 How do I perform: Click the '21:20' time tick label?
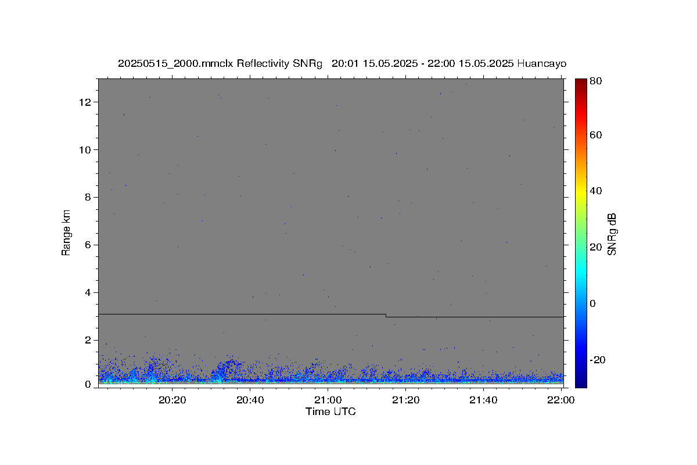[x=405, y=400]
